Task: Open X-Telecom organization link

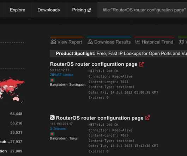Action: point(58,129)
